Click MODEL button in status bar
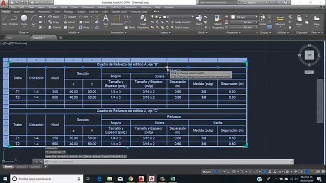Viewport: 326px width, 183px height. coord(207,172)
